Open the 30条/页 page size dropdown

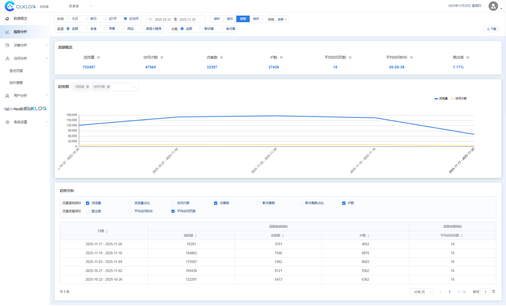coord(421,292)
